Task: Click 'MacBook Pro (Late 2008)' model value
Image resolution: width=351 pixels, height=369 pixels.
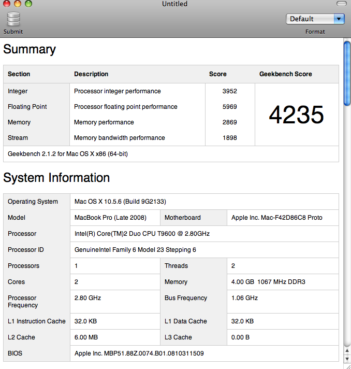Action: click(x=110, y=218)
